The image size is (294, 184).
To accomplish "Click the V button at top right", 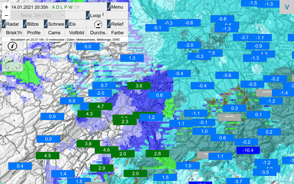I will point(287,7).
